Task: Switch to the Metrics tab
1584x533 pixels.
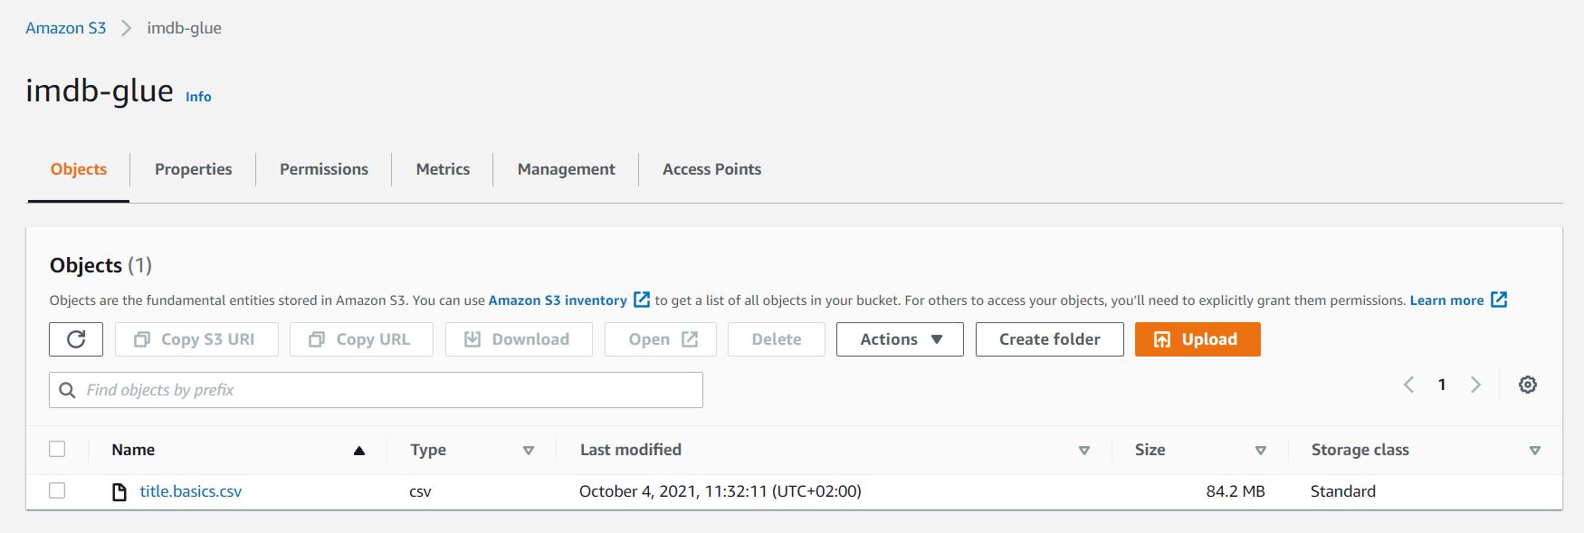Action: 443,169
